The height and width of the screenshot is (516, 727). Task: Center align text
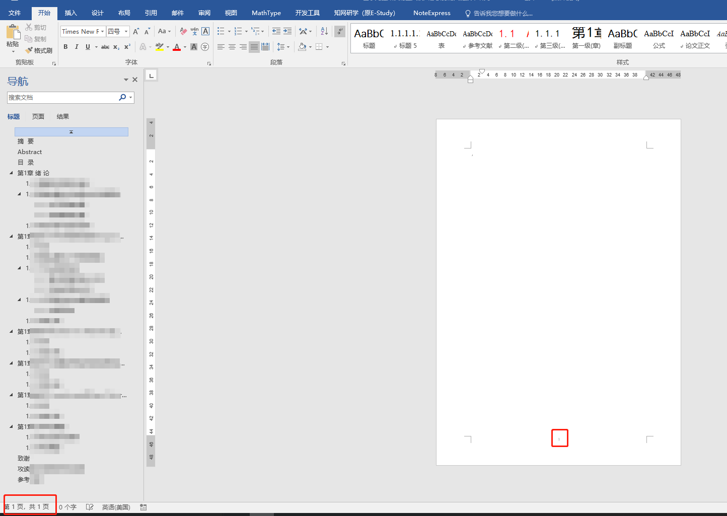(x=232, y=47)
